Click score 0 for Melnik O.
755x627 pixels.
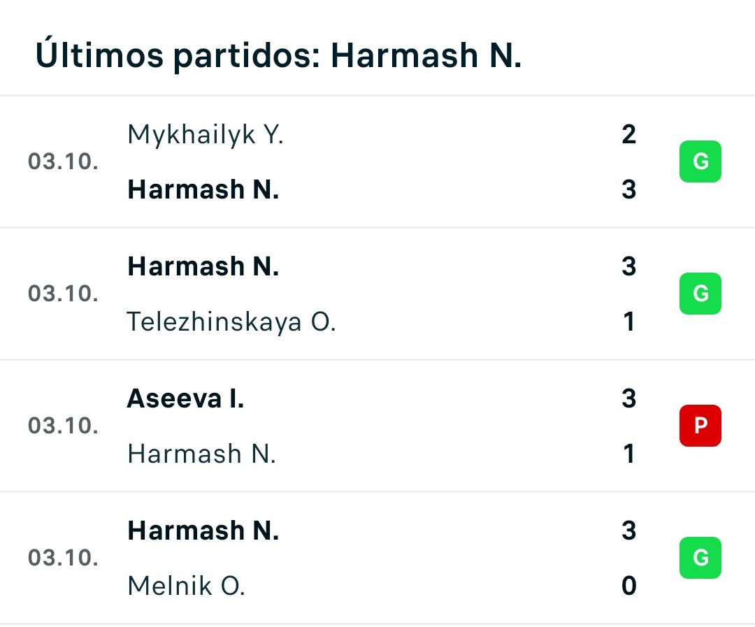[629, 586]
